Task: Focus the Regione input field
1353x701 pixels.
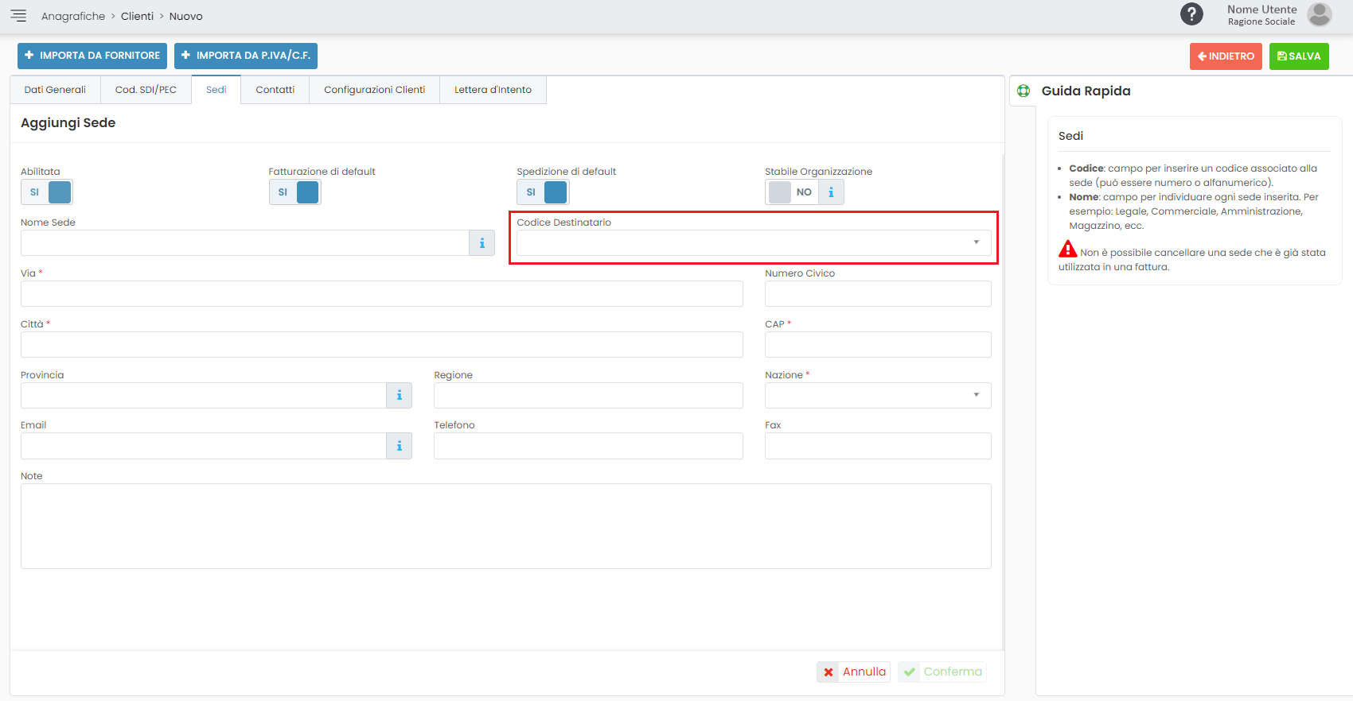Action: coord(588,396)
